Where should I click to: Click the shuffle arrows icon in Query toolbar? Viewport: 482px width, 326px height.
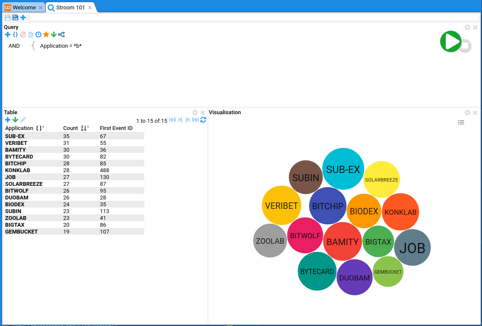[61, 35]
